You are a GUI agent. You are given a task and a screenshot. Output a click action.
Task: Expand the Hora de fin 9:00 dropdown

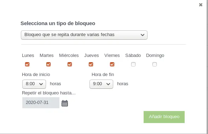click(x=101, y=84)
